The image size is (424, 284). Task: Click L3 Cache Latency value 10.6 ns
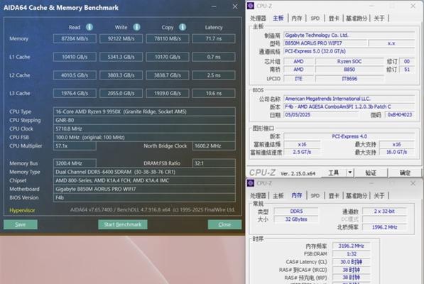click(x=214, y=93)
